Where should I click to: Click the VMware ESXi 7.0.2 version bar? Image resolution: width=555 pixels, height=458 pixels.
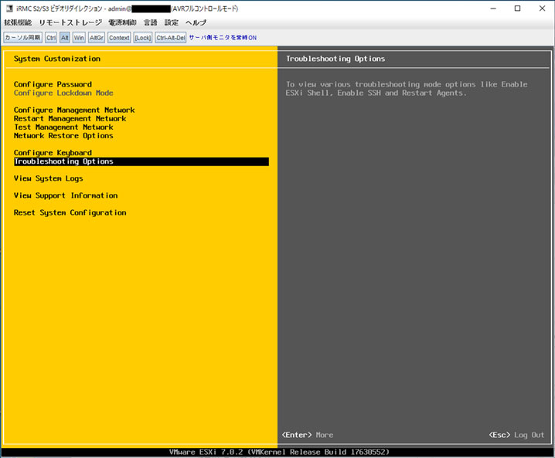[x=279, y=452]
